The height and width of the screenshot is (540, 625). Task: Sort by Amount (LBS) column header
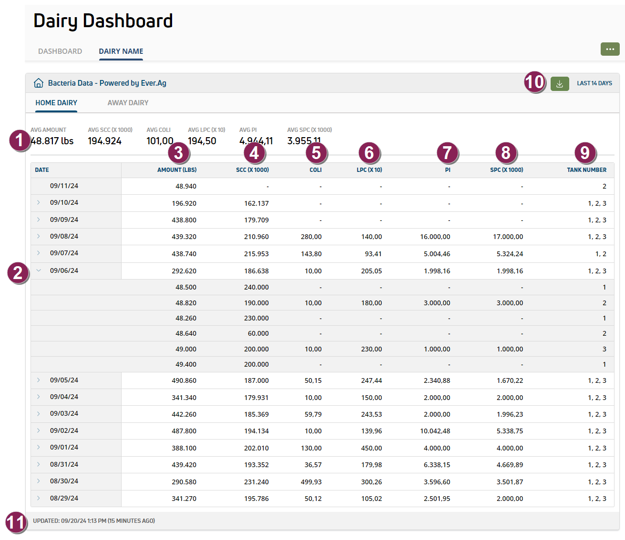tap(177, 170)
